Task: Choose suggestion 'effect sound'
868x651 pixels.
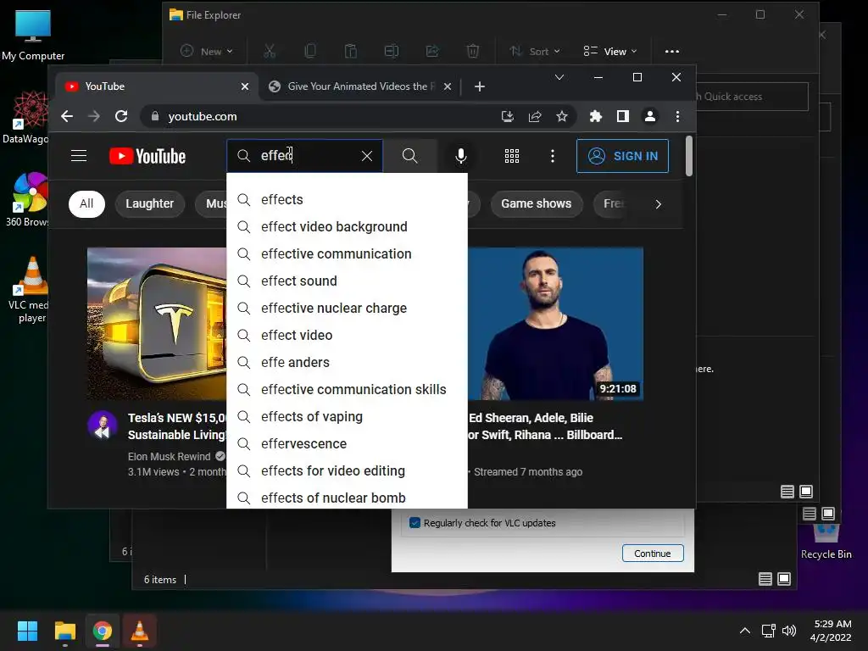Action: point(347,281)
